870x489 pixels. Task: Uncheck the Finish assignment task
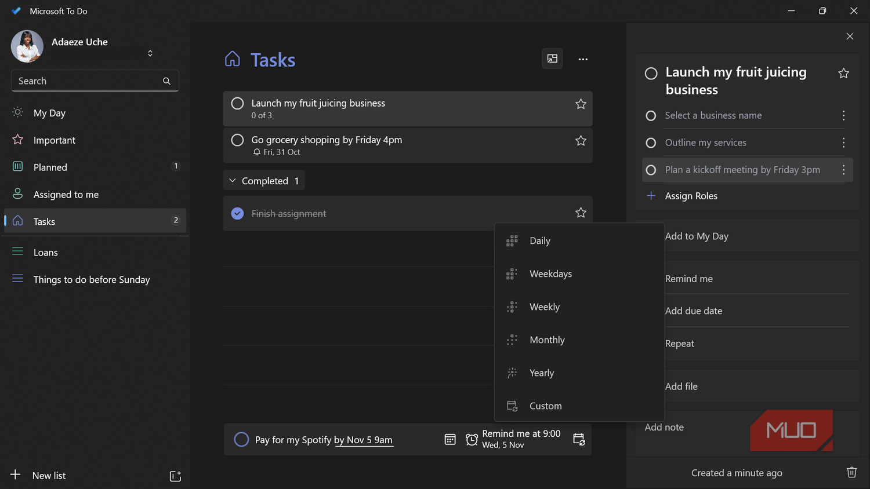click(237, 213)
